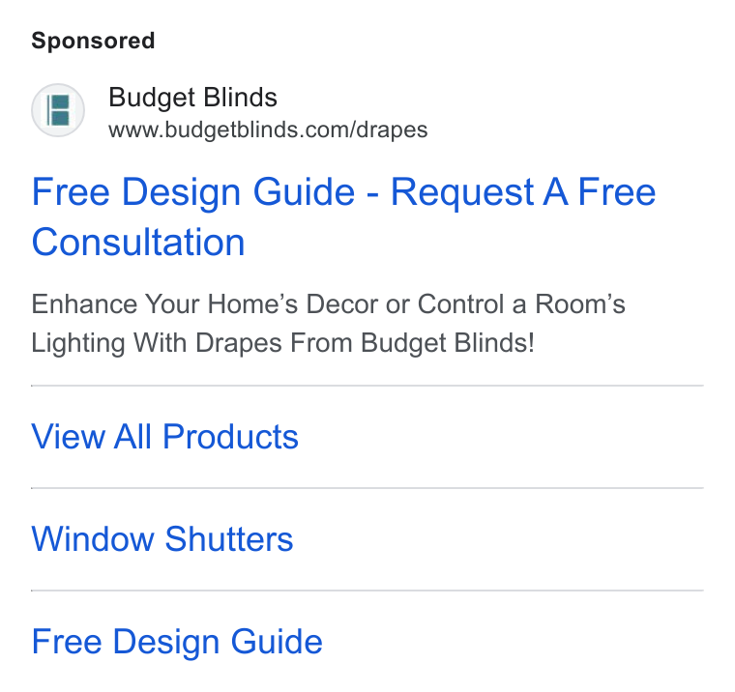Click the Enhance Your Home's Decor description
This screenshot has width=735, height=692.
pyautogui.click(x=328, y=304)
